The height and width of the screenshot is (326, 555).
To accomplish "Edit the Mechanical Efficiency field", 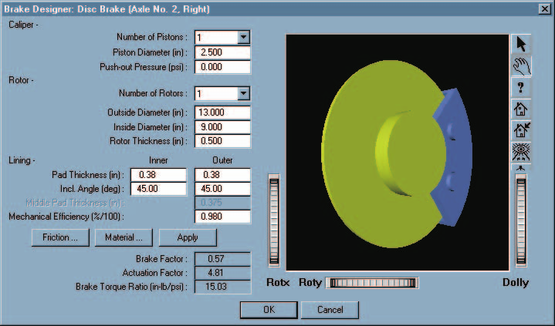I will pos(222,217).
